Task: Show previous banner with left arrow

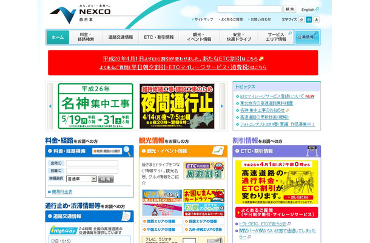Action: pos(50,106)
